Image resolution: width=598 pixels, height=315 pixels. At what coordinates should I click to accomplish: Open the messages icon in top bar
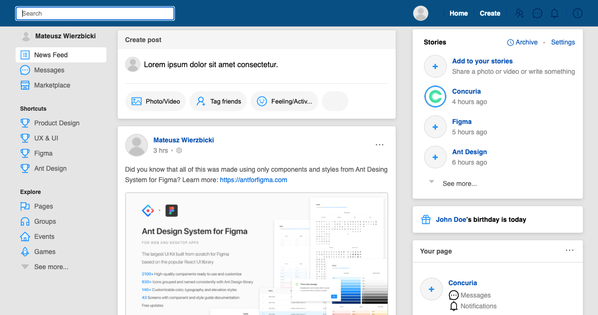pos(537,13)
